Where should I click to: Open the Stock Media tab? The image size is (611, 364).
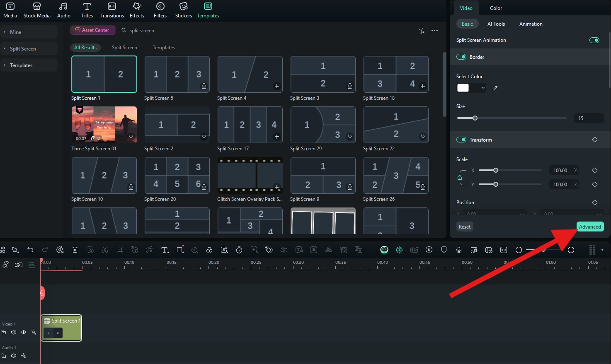(37, 10)
